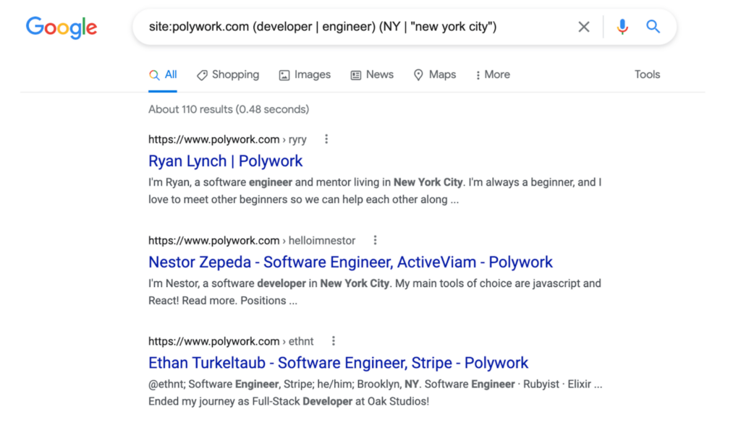
Task: Open three-dot menu next to ethnt
Action: pyautogui.click(x=333, y=340)
